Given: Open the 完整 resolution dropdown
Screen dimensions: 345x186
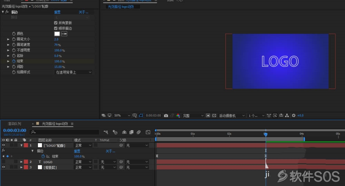Looking at the screenshot, I should pos(193,115).
